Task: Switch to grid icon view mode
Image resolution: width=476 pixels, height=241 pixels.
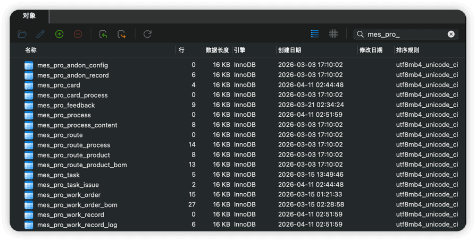Action: click(333, 34)
